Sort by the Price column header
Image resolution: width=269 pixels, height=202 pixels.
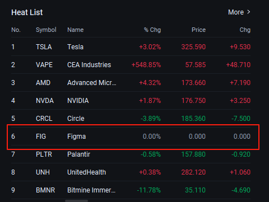pos(198,30)
